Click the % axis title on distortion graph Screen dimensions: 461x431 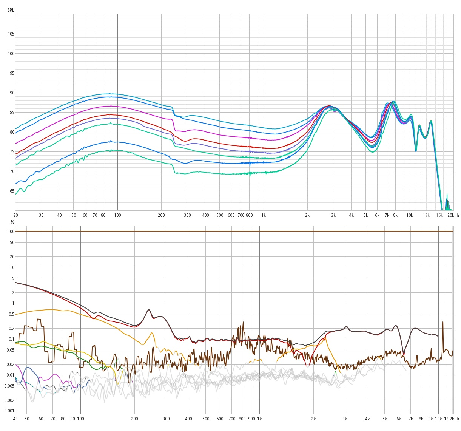(12, 222)
